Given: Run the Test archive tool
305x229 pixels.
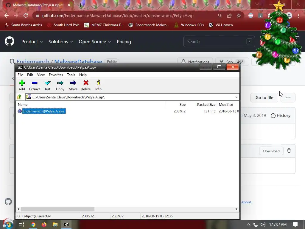Looking at the screenshot, I should (x=47, y=85).
